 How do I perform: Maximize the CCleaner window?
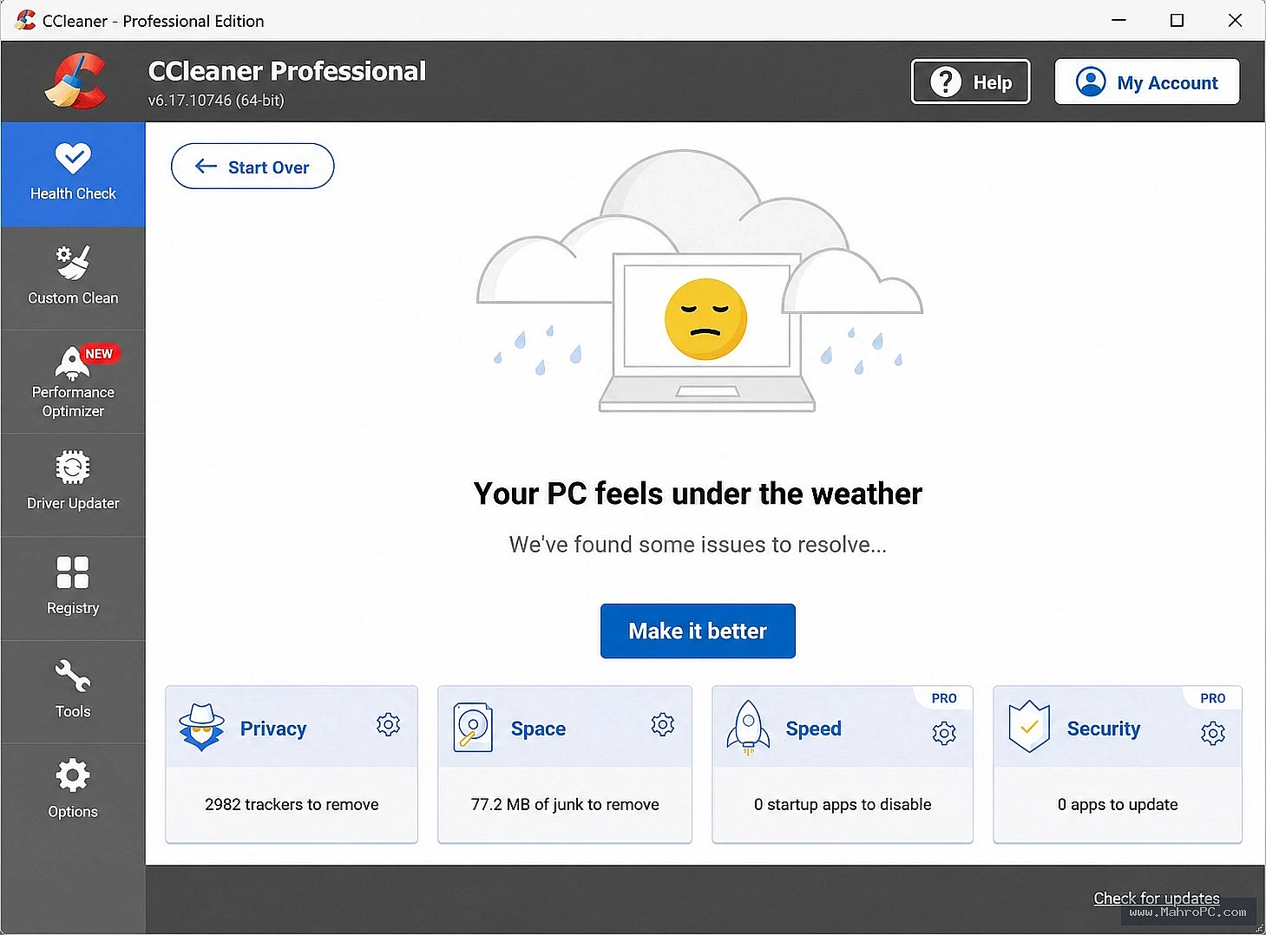pos(1177,20)
